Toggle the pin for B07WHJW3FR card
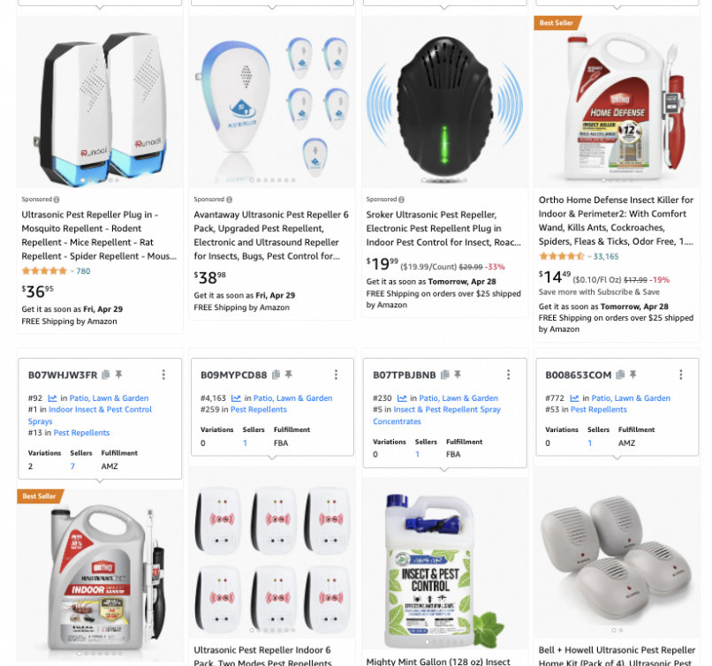The width and height of the screenshot is (712, 666). coord(118,375)
